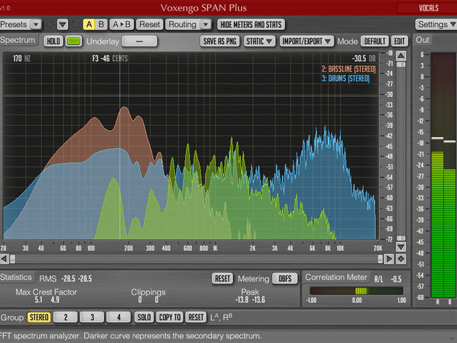Click the 170 Hz frequency readout
The height and width of the screenshot is (343, 457).
point(22,58)
